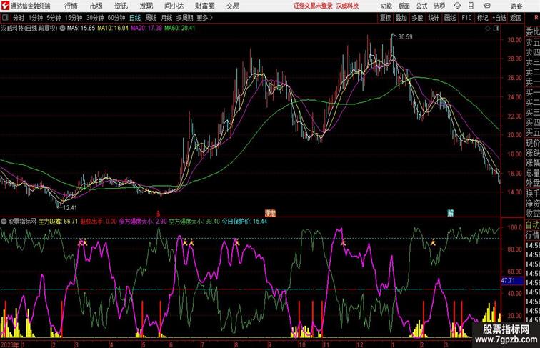Image resolution: width=540 pixels, height=348 pixels.
Task: Open the 发现 menu
Action: point(146,6)
